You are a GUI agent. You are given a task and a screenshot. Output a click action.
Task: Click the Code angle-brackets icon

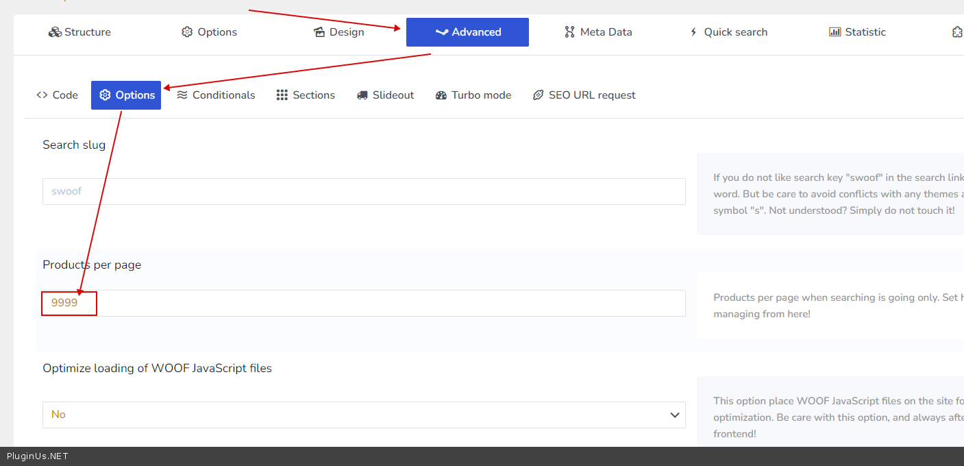tap(42, 95)
